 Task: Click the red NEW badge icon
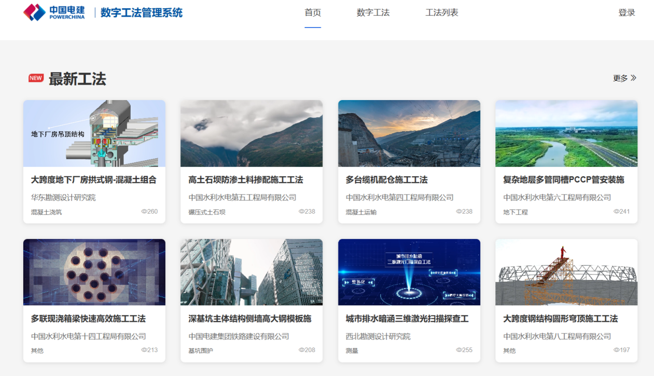(x=36, y=78)
